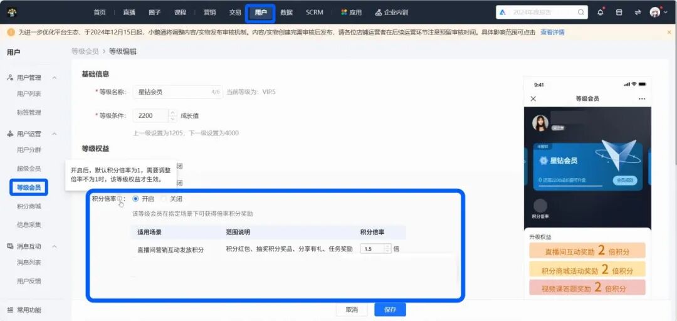This screenshot has height=321, width=677.
Task: Click the search magnifier icon
Action: [x=581, y=12]
